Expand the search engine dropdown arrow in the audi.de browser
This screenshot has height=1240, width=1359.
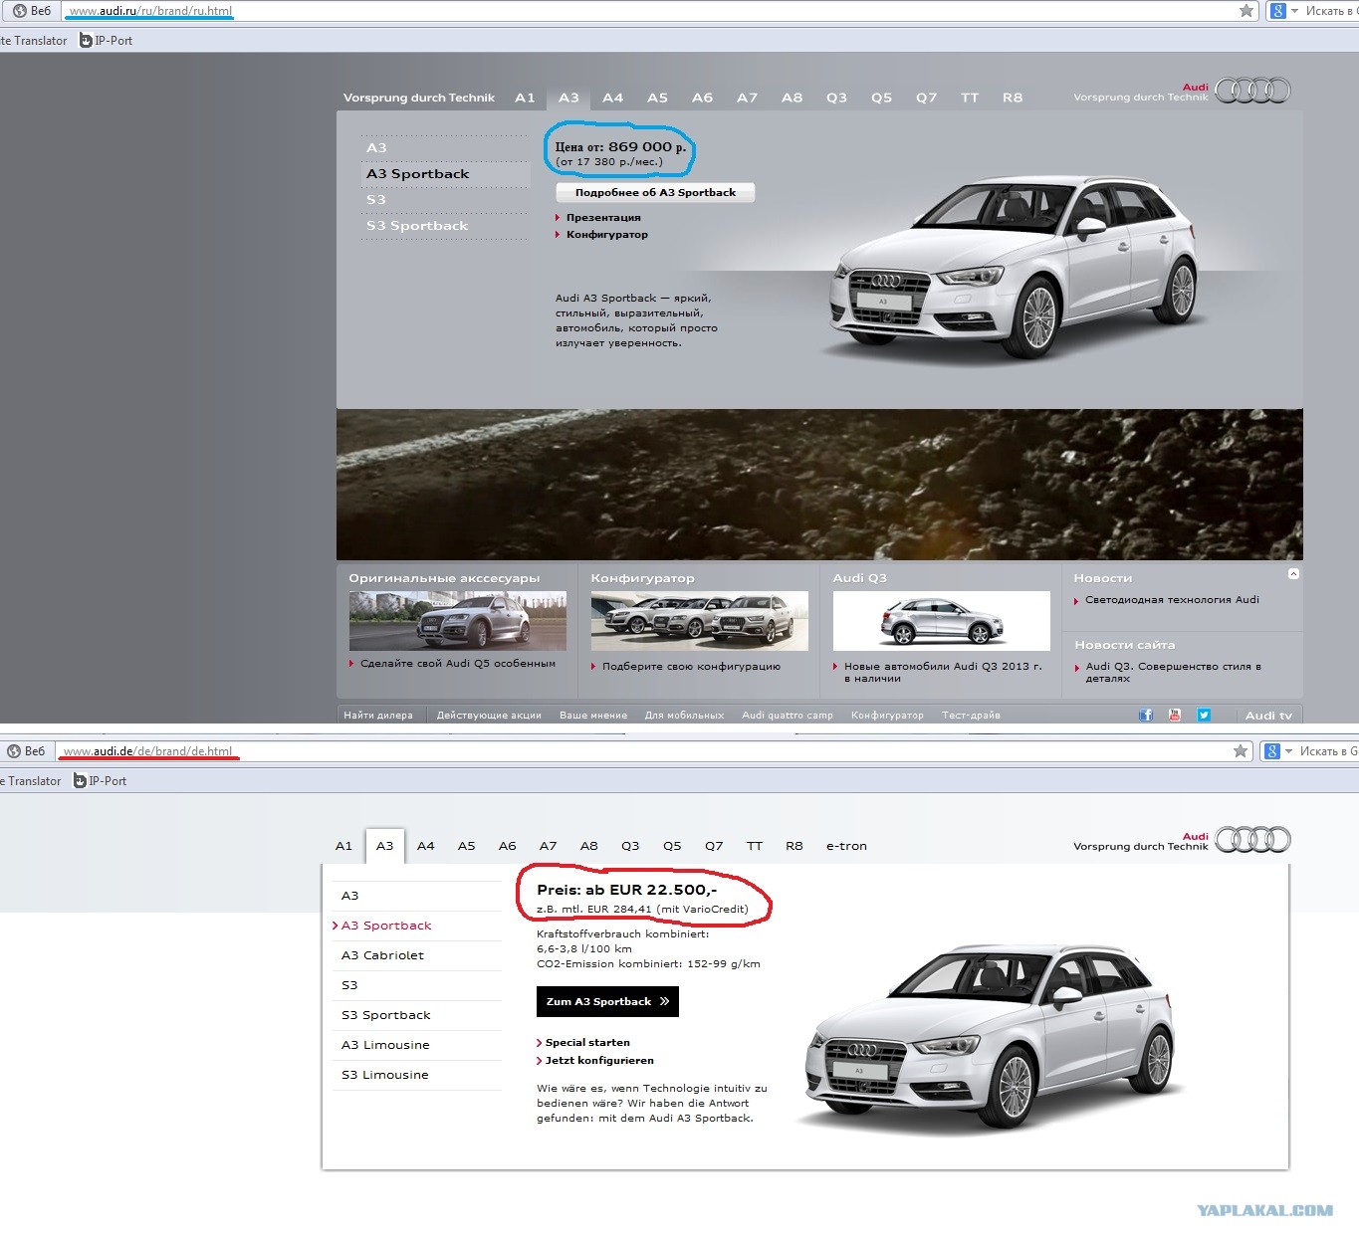pos(1289,751)
